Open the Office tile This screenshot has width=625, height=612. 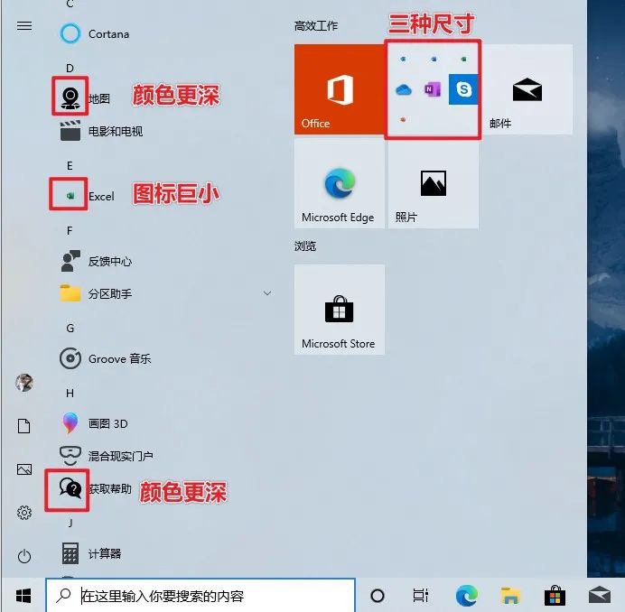[x=340, y=89]
